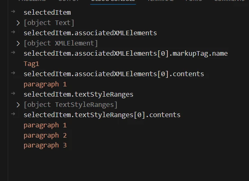Open the Problems panel tab
249x181 pixels.
pos(32,0)
